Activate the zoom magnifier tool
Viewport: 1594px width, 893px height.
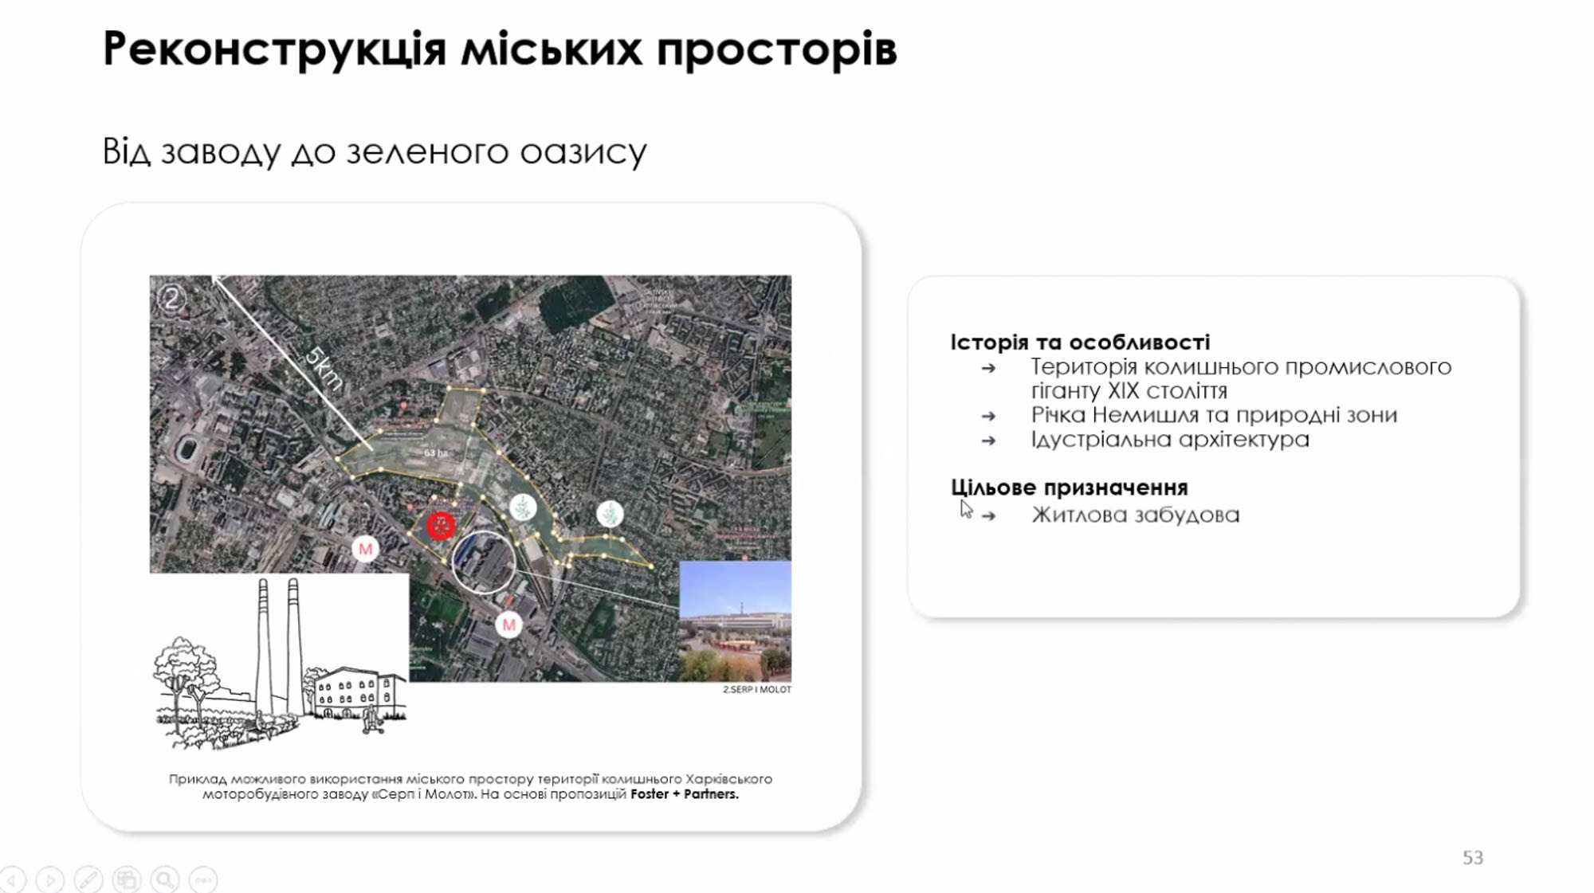click(x=165, y=880)
